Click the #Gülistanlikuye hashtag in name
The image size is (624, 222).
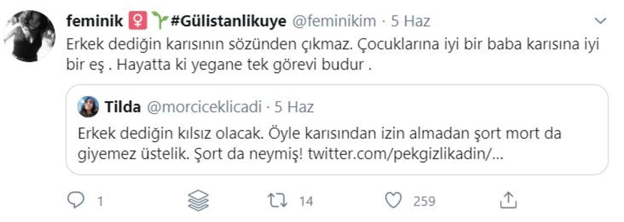pos(228,21)
